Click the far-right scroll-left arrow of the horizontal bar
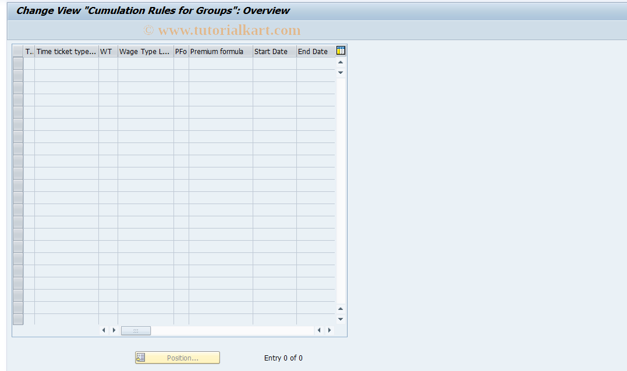The height and width of the screenshot is (371, 627). click(319, 330)
